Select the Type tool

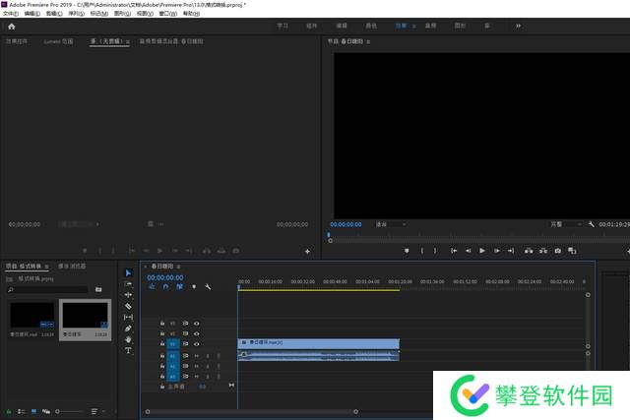click(128, 350)
